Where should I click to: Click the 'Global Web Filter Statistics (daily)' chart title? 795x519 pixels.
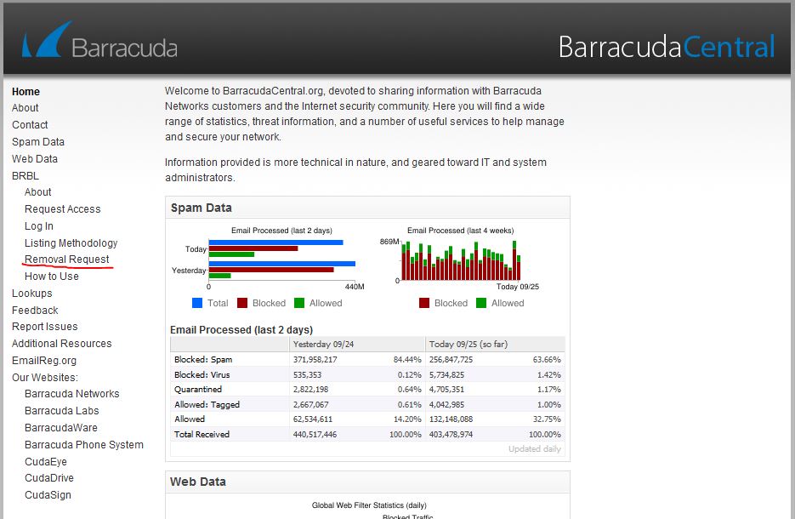click(x=369, y=505)
